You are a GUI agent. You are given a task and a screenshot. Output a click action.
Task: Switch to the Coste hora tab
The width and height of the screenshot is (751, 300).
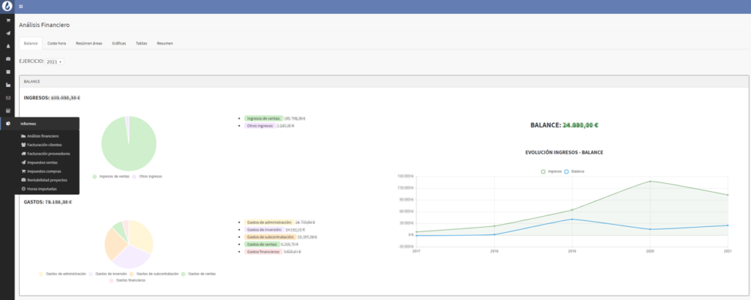56,44
